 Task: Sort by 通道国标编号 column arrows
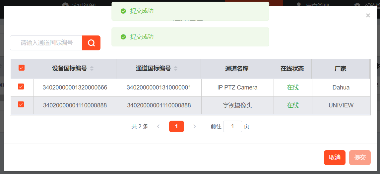coord(176,69)
